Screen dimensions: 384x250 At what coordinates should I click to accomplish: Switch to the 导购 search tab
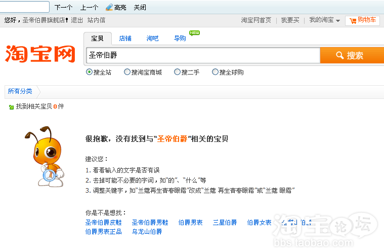click(x=180, y=39)
